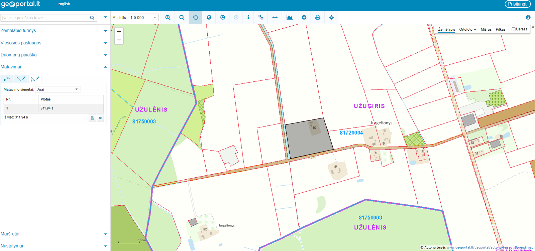
Task: Click the search phrase input field
Action: [x=45, y=18]
